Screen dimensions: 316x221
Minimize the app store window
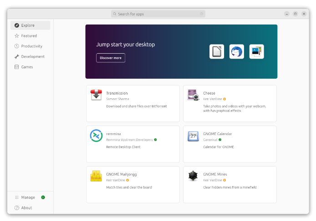pos(287,14)
